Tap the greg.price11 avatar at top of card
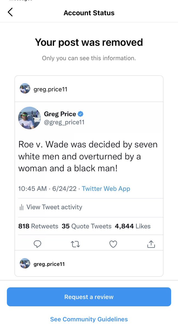The image size is (178, 328). coord(25,88)
